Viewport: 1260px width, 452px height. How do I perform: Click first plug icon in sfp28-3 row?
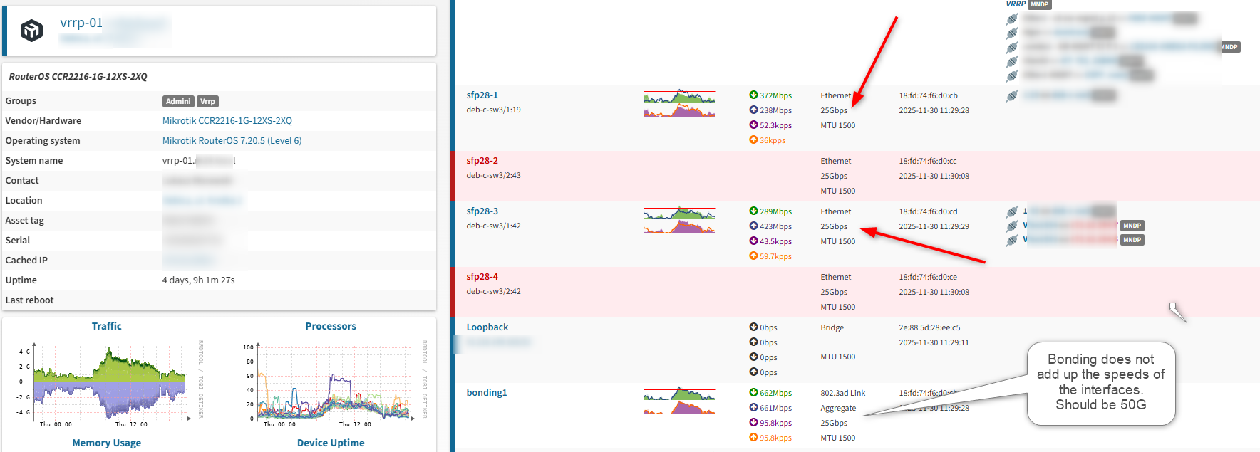(x=1011, y=211)
